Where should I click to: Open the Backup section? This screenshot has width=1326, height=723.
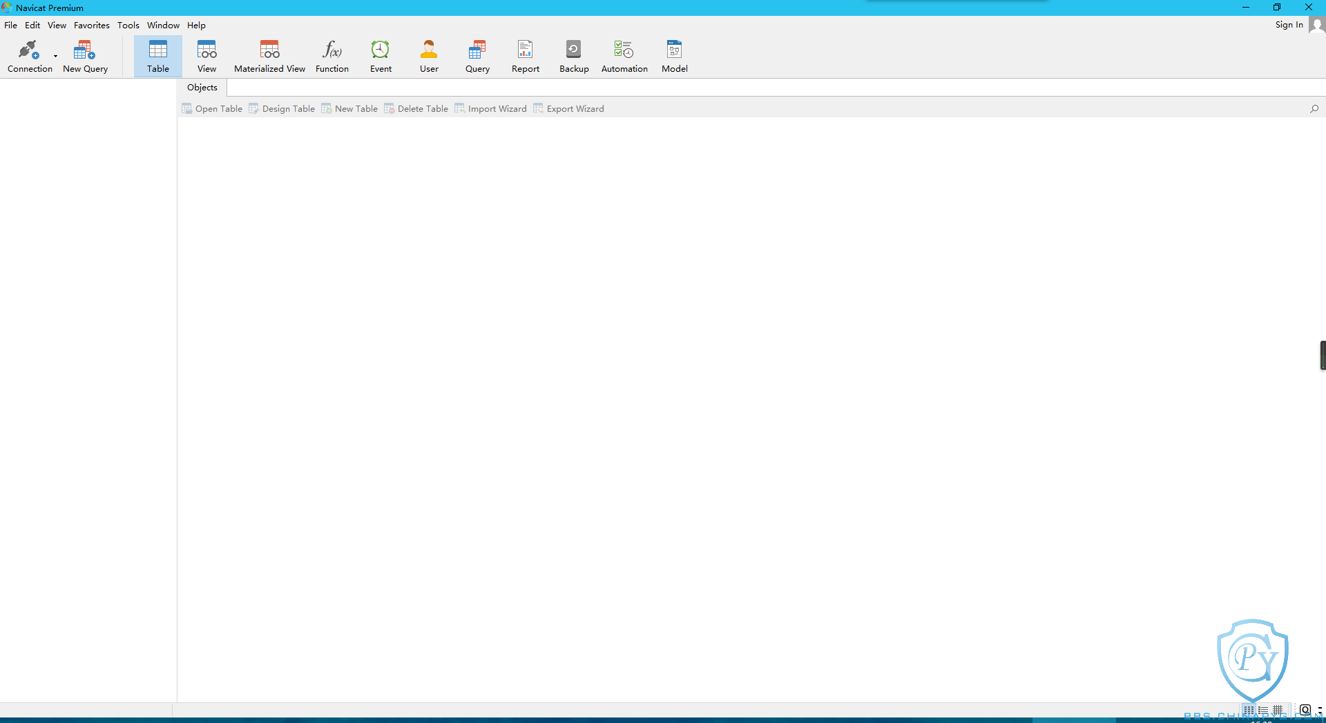click(574, 57)
